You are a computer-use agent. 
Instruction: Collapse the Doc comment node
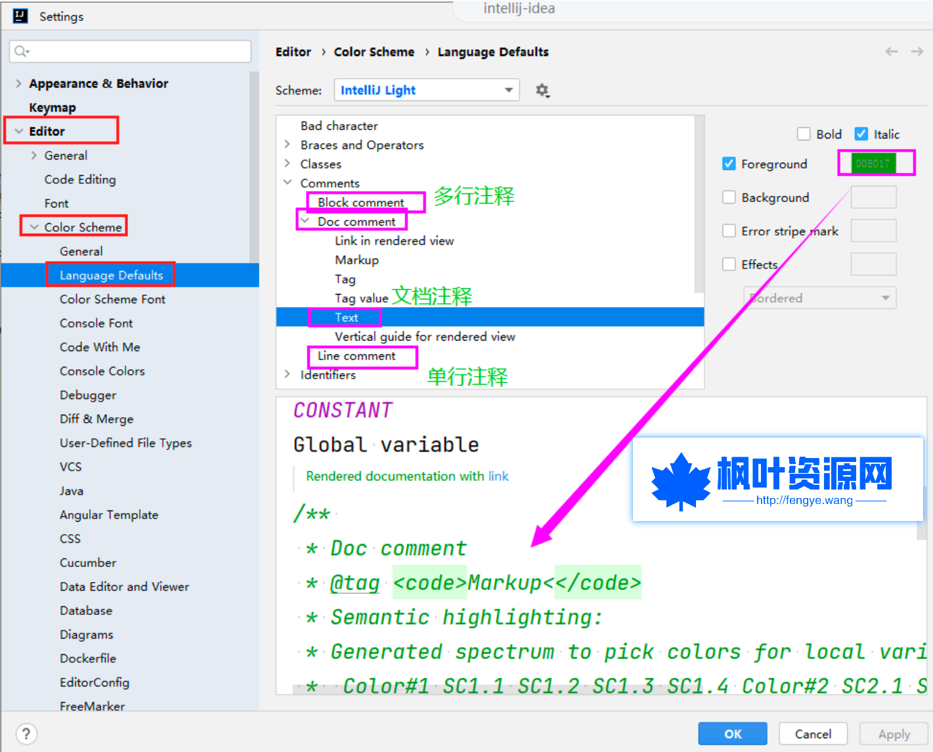click(305, 221)
